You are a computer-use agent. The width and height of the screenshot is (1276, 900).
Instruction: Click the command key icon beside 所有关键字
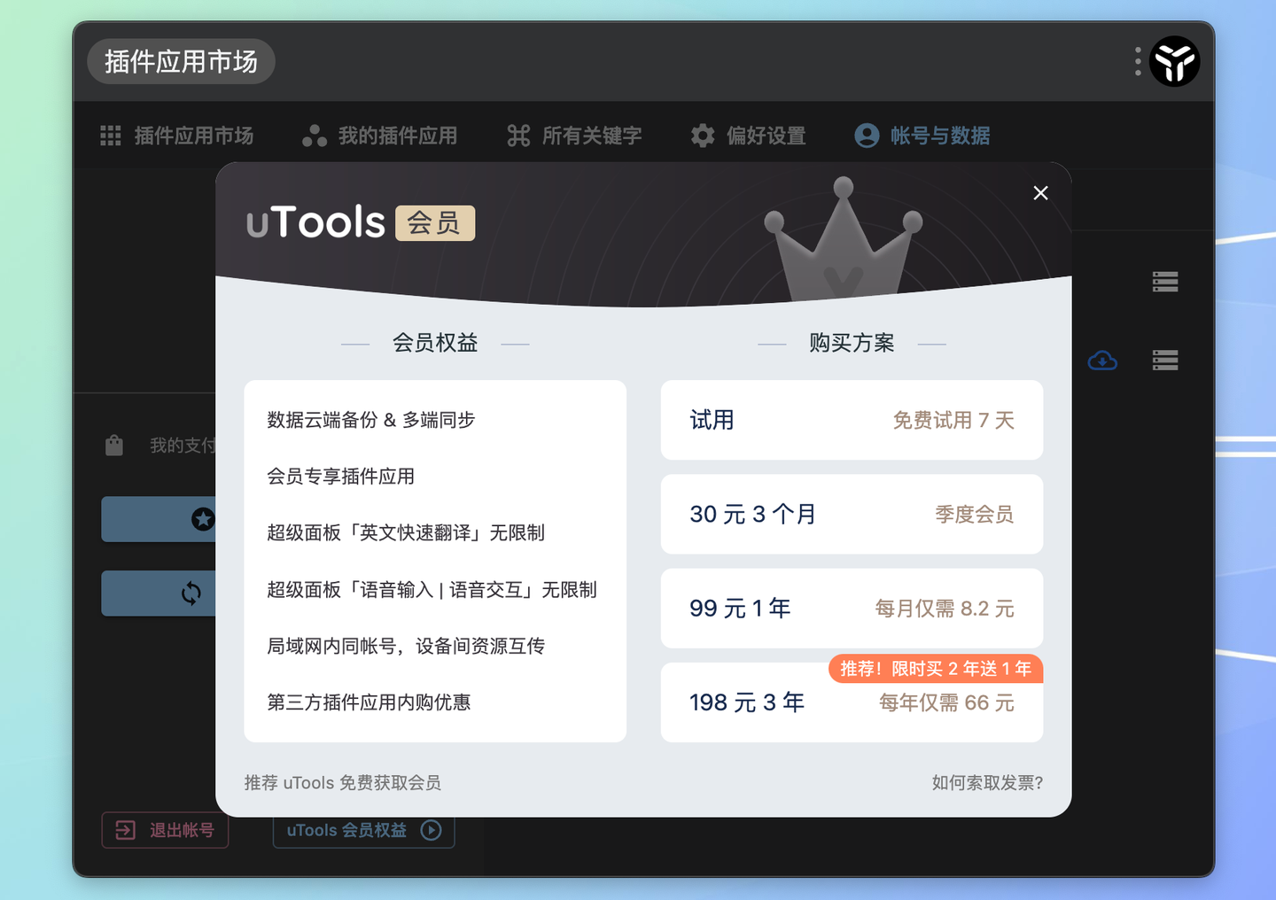(518, 135)
